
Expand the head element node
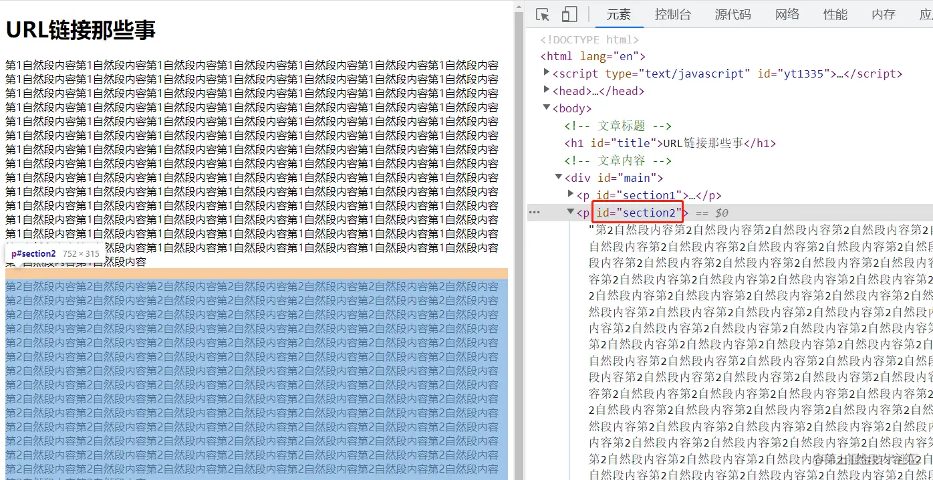(547, 90)
